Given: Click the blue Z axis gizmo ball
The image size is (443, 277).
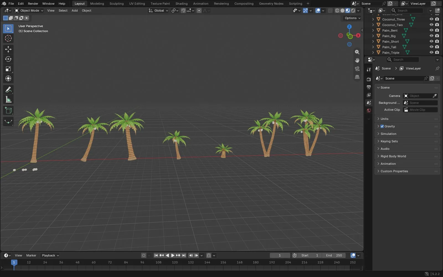Looking at the screenshot, I should [349, 27].
